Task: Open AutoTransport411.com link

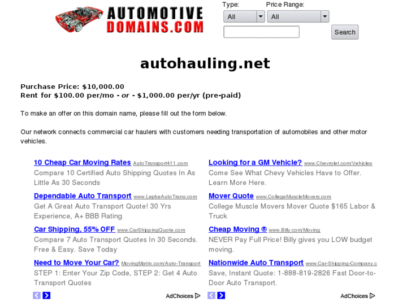Action: [161, 163]
